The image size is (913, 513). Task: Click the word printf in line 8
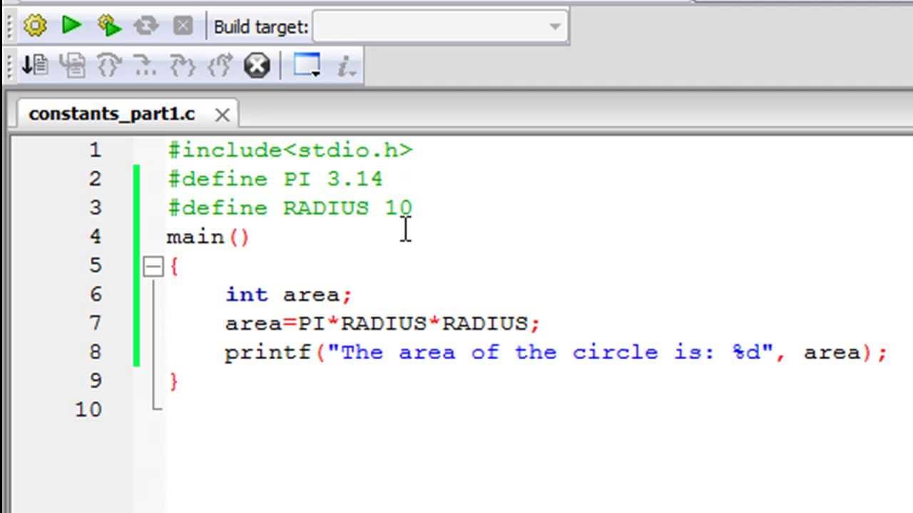pyautogui.click(x=267, y=352)
